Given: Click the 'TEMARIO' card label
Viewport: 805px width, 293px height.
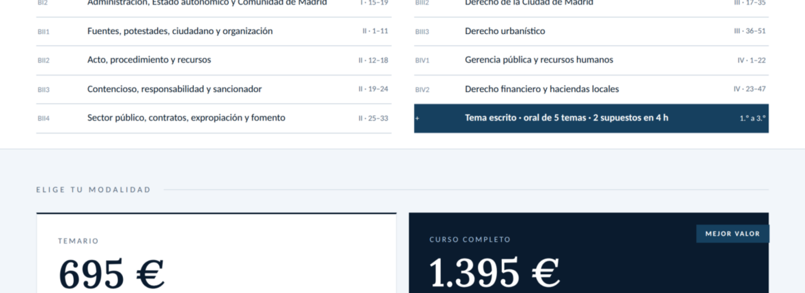Looking at the screenshot, I should point(78,241).
